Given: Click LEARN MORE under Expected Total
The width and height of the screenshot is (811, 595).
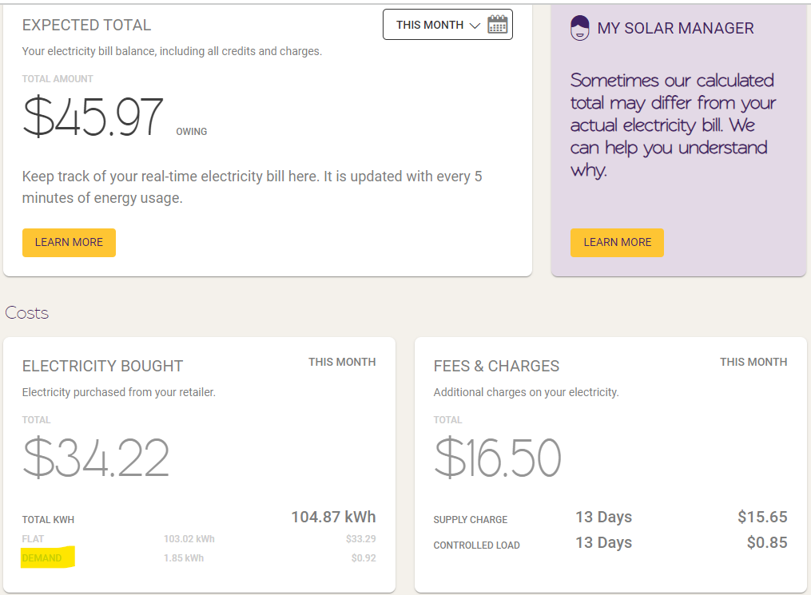Looking at the screenshot, I should [69, 243].
